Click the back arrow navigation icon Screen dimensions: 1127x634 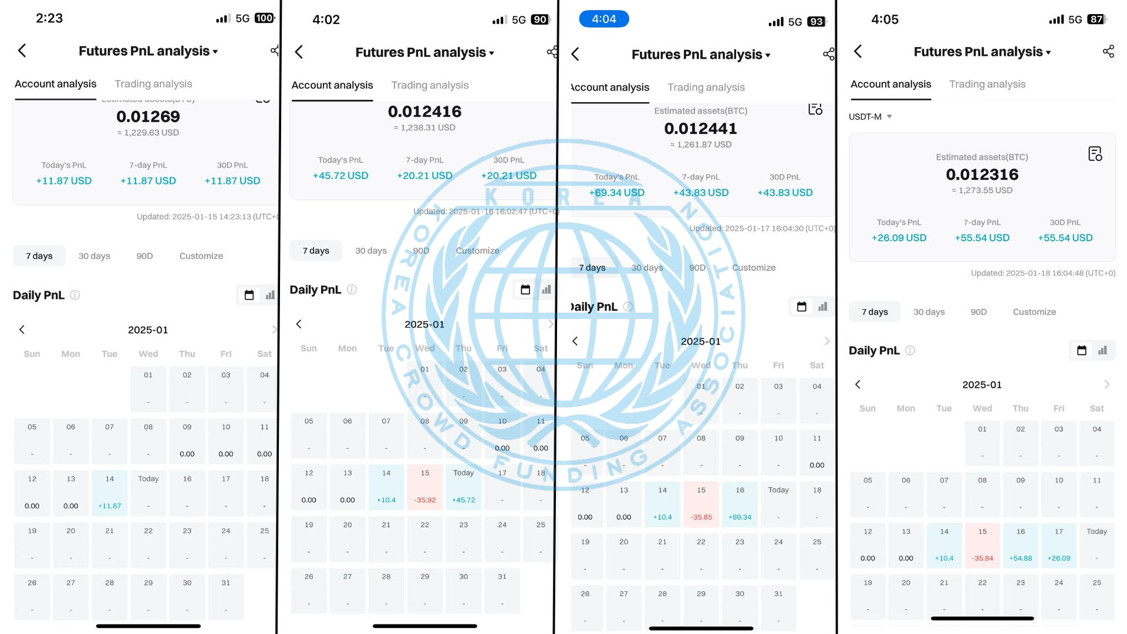[22, 50]
